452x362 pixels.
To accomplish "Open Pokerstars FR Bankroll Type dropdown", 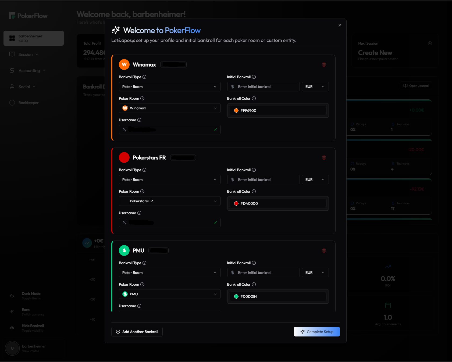I will pyautogui.click(x=170, y=180).
